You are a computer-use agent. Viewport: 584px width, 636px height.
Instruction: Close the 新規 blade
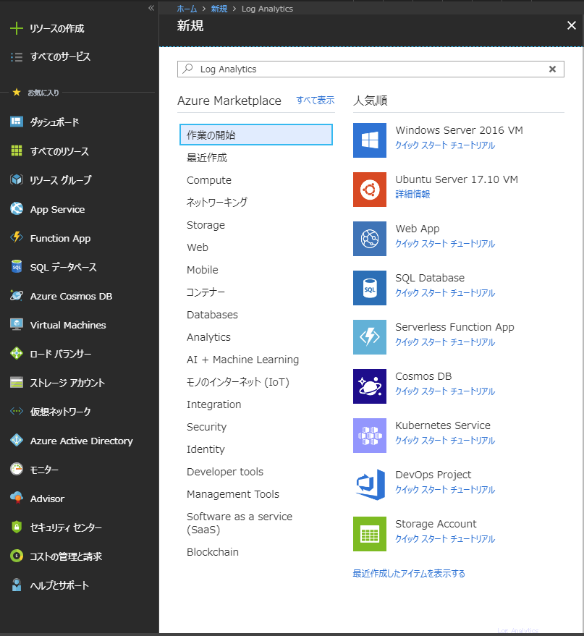[x=572, y=25]
